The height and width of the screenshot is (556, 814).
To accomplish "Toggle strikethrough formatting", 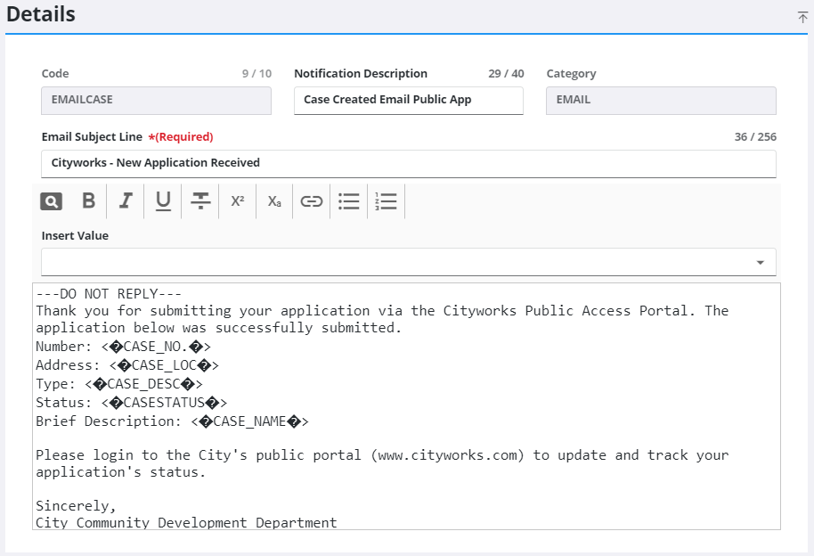I will tap(200, 201).
